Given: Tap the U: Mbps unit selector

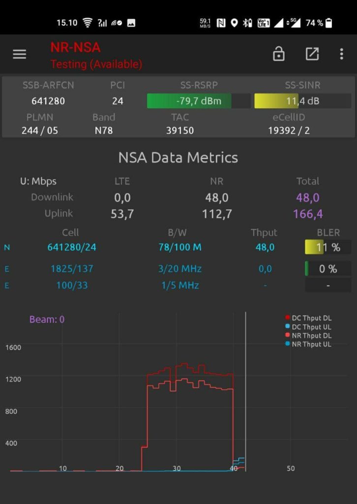Looking at the screenshot, I should (x=38, y=181).
